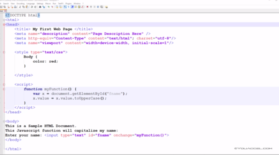The image size is (279, 155).
Task: Click the Copy toolbar icon
Action: (23, 7)
